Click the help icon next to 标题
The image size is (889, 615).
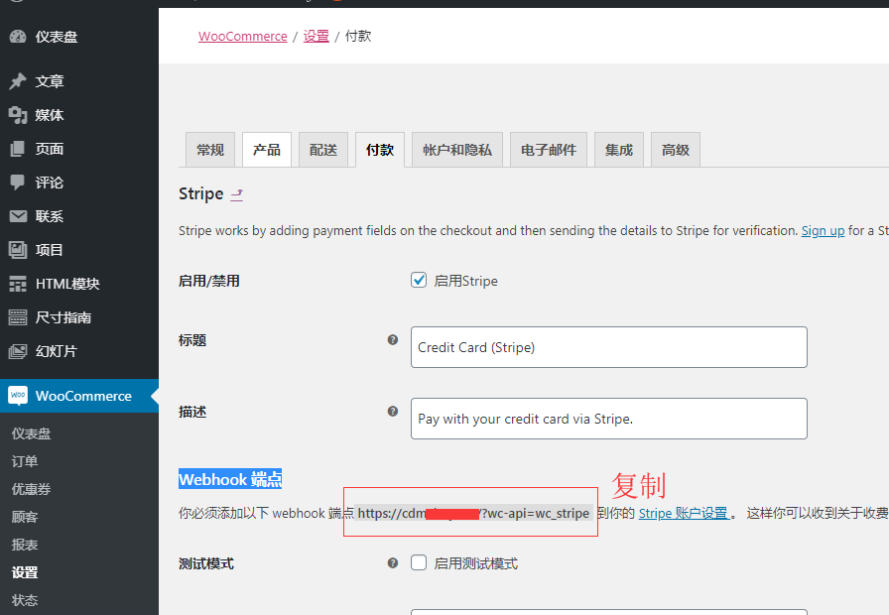392,340
